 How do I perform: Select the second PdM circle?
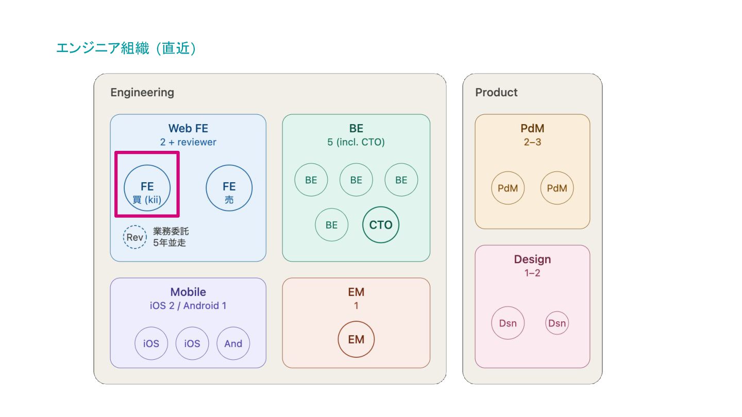coord(557,188)
